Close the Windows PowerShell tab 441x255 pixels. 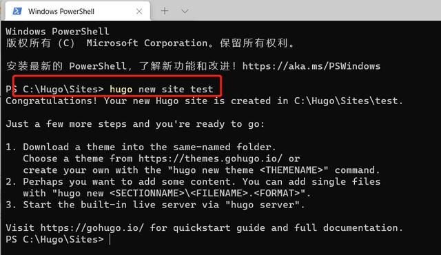(139, 11)
